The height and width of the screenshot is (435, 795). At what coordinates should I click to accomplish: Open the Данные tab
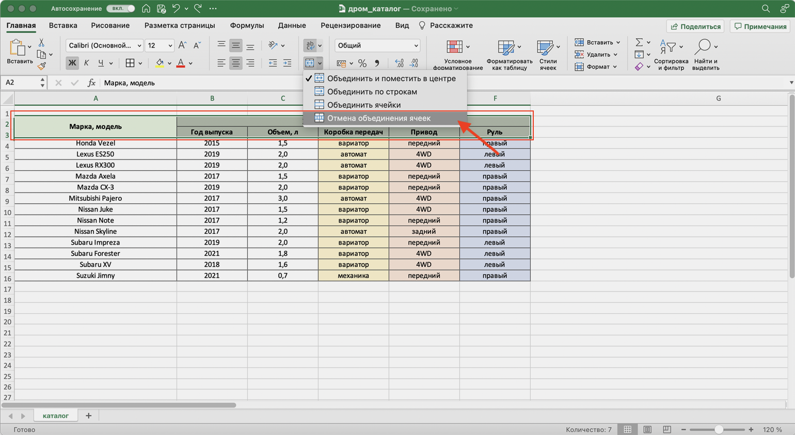pyautogui.click(x=292, y=25)
